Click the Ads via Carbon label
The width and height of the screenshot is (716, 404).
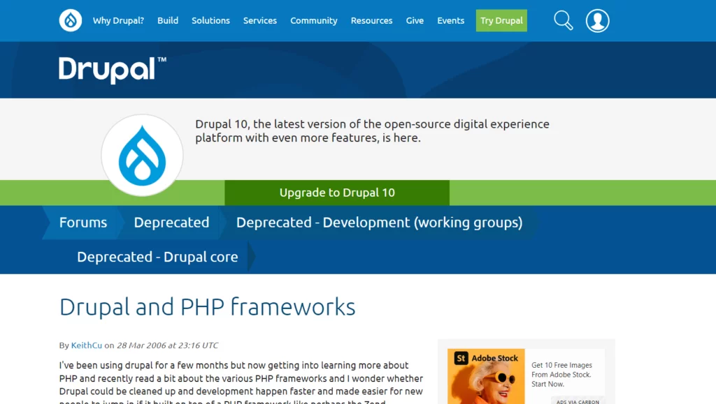point(578,402)
